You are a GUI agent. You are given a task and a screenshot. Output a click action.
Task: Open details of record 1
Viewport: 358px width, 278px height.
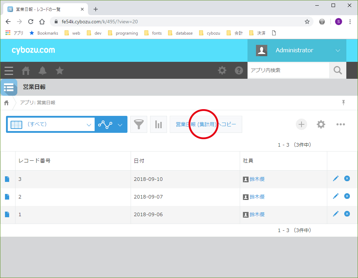pyautogui.click(x=7, y=214)
